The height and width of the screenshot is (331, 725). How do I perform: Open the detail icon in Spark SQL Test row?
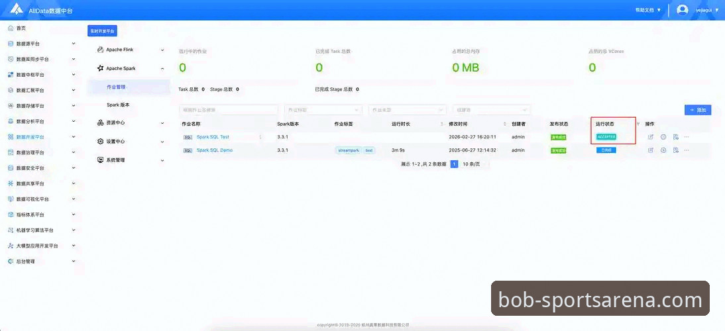click(x=675, y=136)
